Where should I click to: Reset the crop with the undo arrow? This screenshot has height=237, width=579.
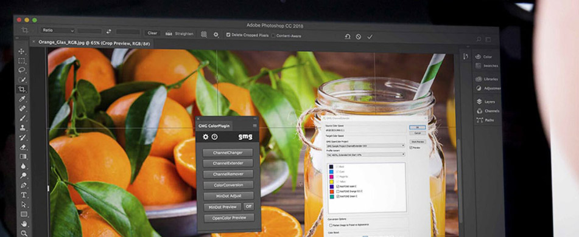tap(348, 36)
